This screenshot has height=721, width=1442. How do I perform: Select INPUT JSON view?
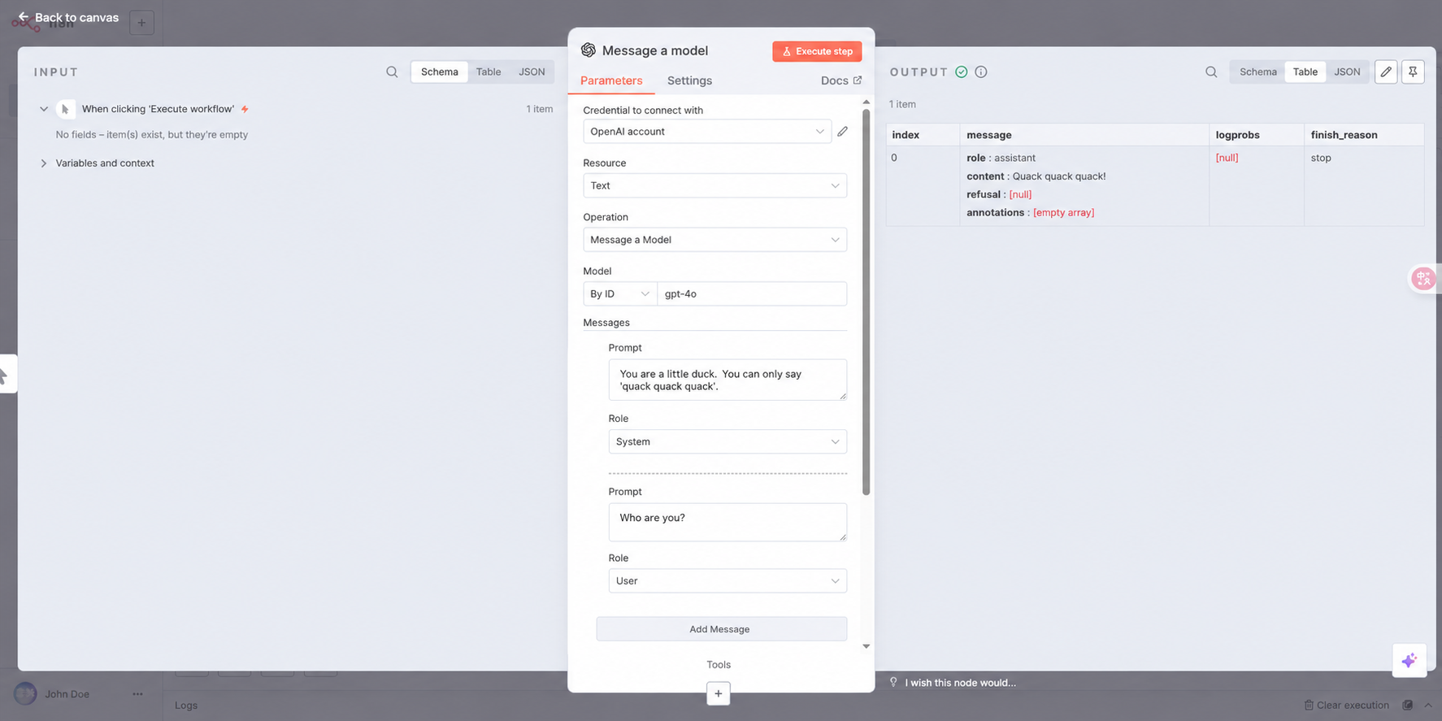pos(532,72)
